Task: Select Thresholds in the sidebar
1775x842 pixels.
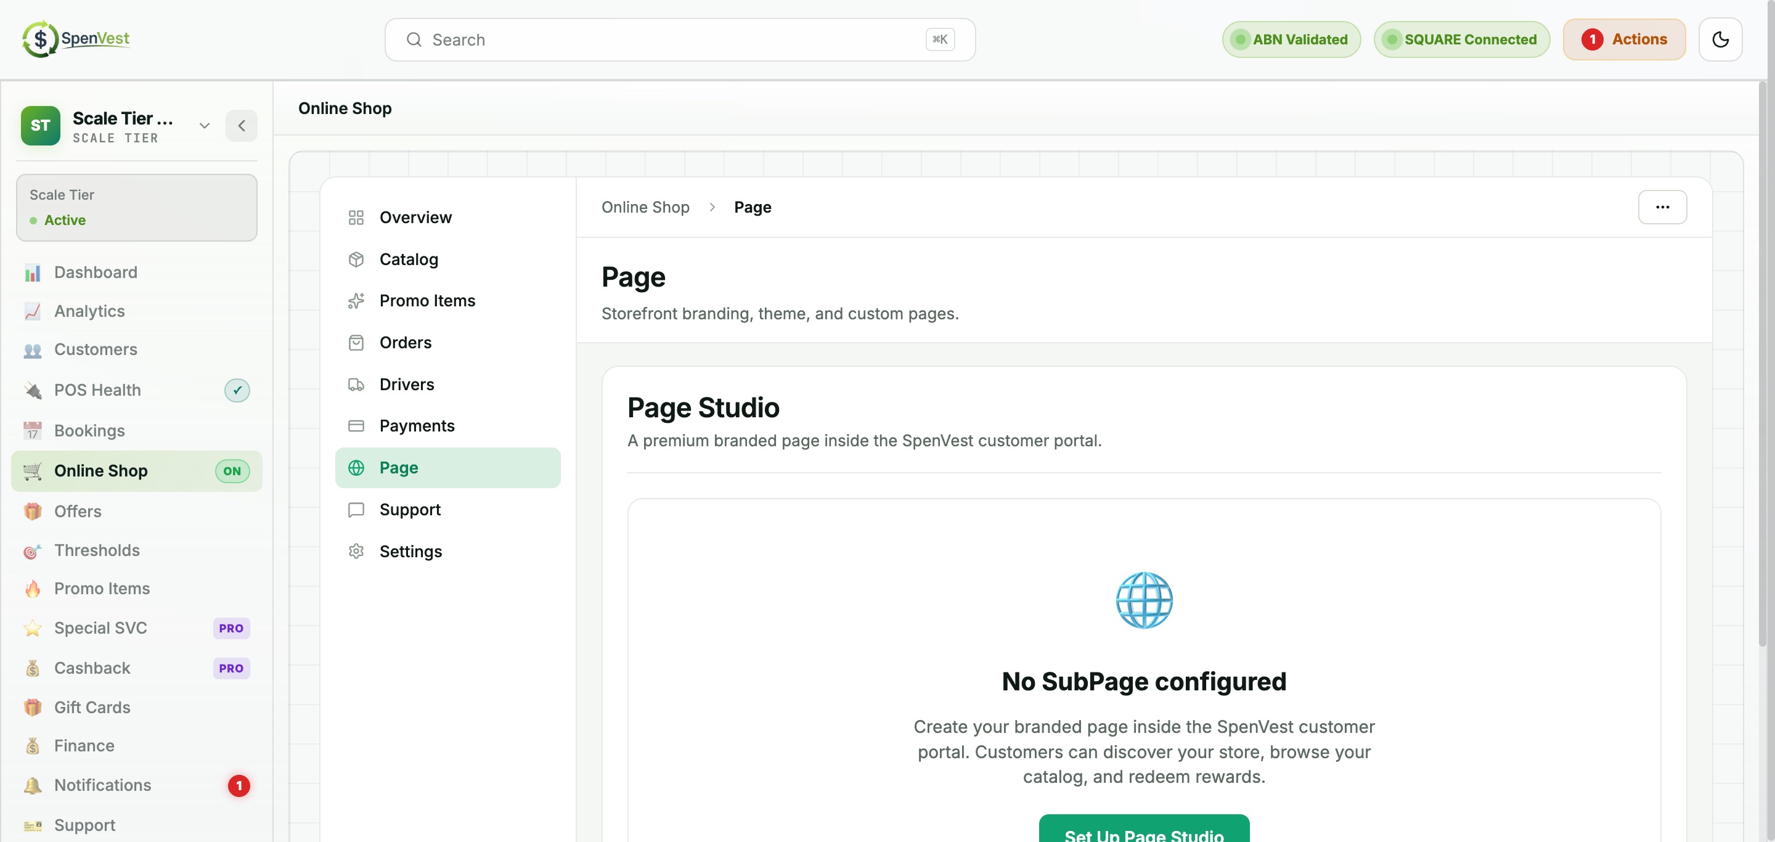Action: [x=136, y=550]
